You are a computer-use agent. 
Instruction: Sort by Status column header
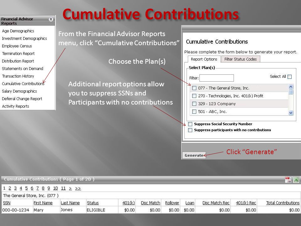[x=93, y=203]
